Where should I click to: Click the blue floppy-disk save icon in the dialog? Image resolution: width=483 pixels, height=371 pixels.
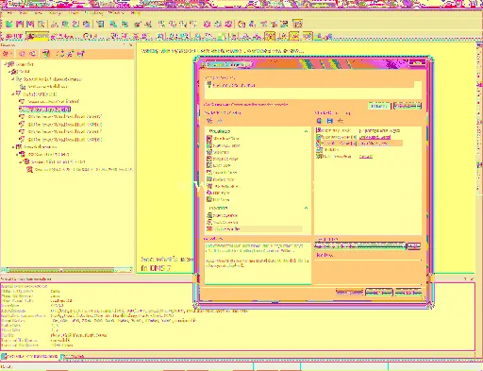click(329, 121)
